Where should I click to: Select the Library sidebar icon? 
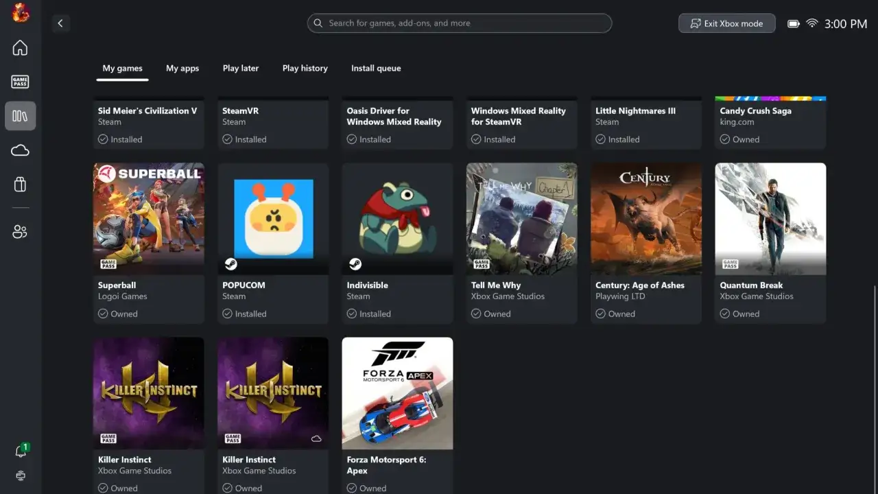pos(20,116)
